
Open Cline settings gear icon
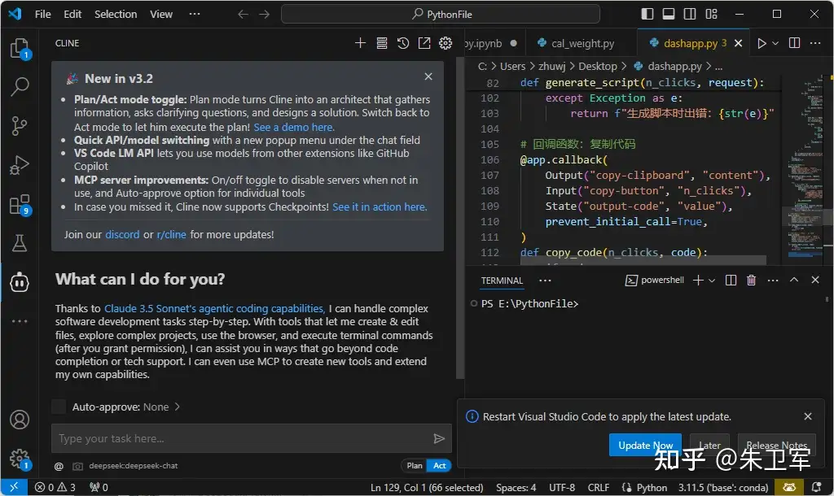[x=446, y=43]
